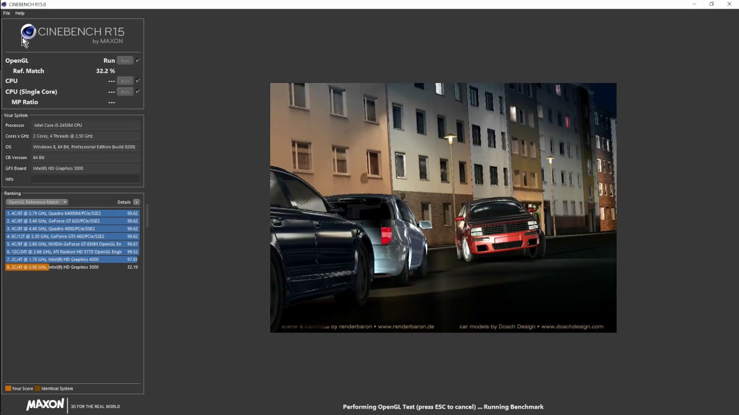Toggle the OpenGL test checkbox
The image size is (739, 415).
[138, 60]
